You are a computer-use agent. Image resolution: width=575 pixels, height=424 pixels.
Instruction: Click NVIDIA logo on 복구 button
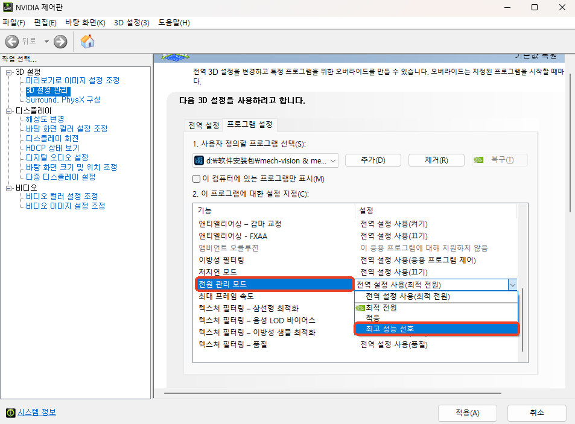pos(478,160)
